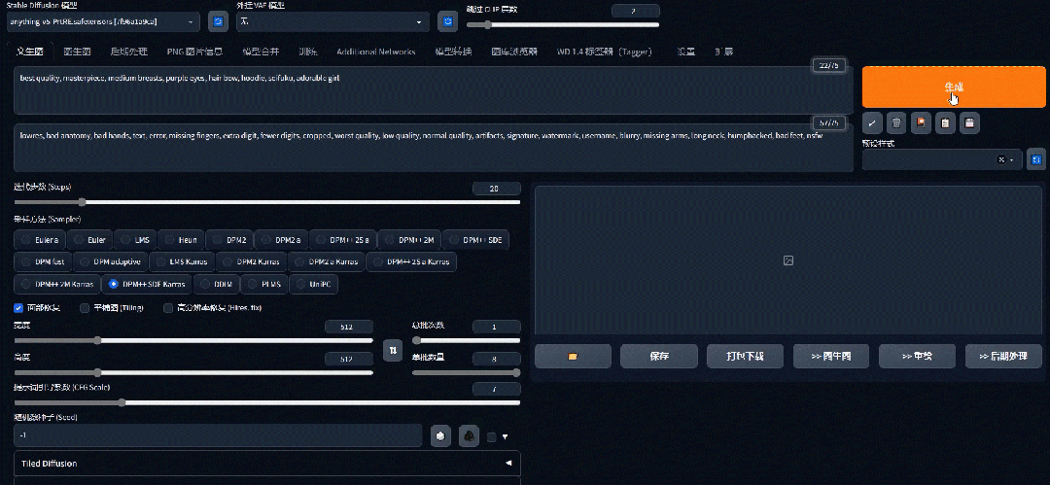
Task: Select the Euler a sampler
Action: (40, 240)
